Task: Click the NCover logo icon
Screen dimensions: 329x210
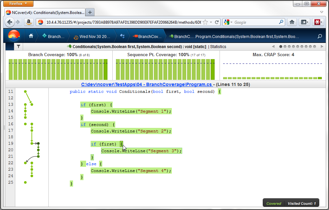Action: point(14,36)
